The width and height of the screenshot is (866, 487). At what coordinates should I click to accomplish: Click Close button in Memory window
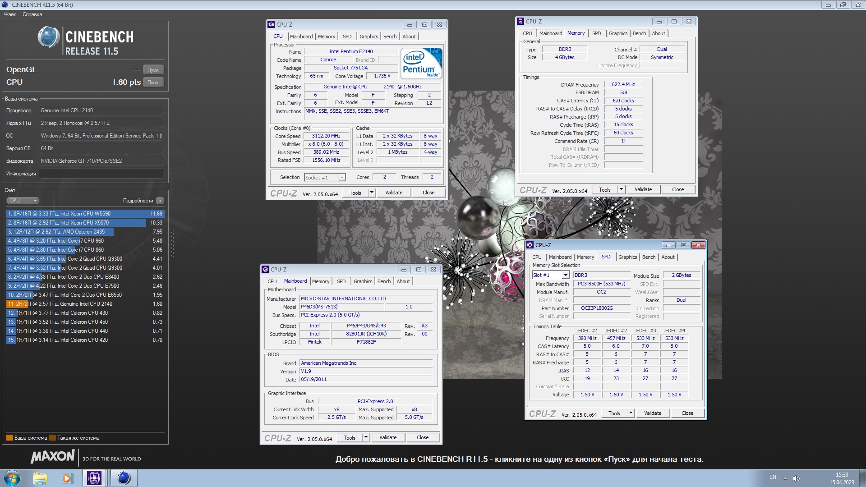[678, 189]
